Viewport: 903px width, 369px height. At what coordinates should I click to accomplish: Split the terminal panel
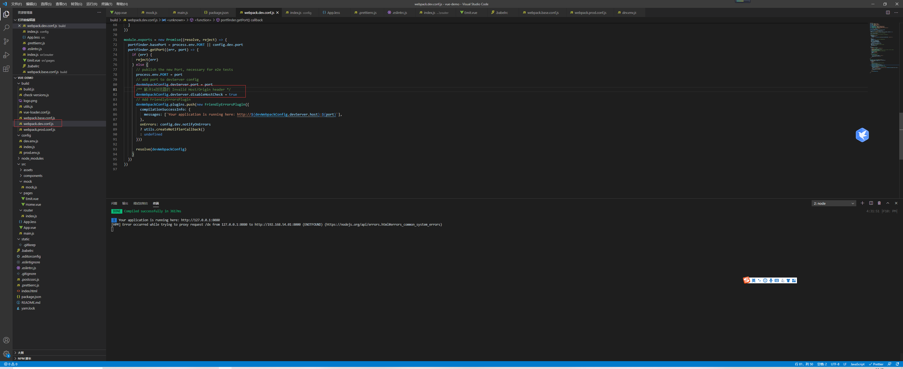(x=871, y=203)
